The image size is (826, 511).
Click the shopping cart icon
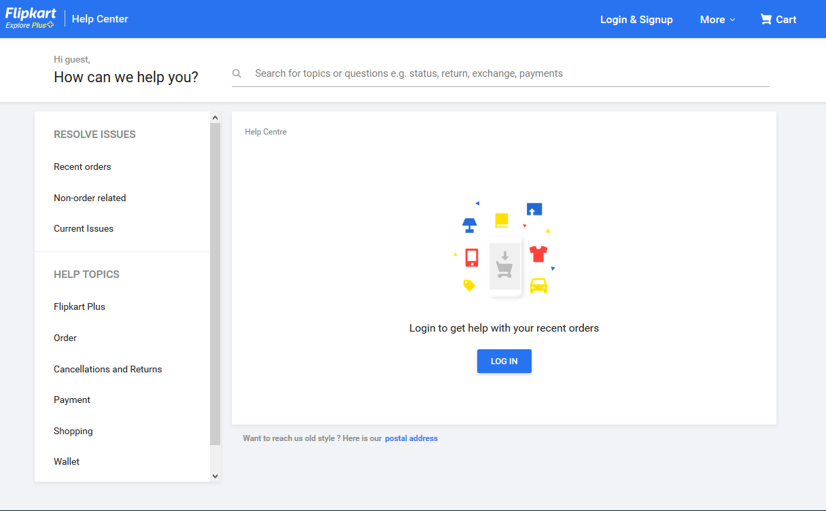point(766,19)
